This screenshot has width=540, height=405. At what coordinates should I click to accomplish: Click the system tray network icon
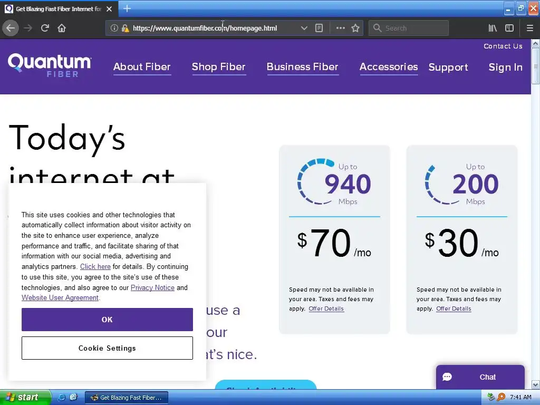point(491,397)
